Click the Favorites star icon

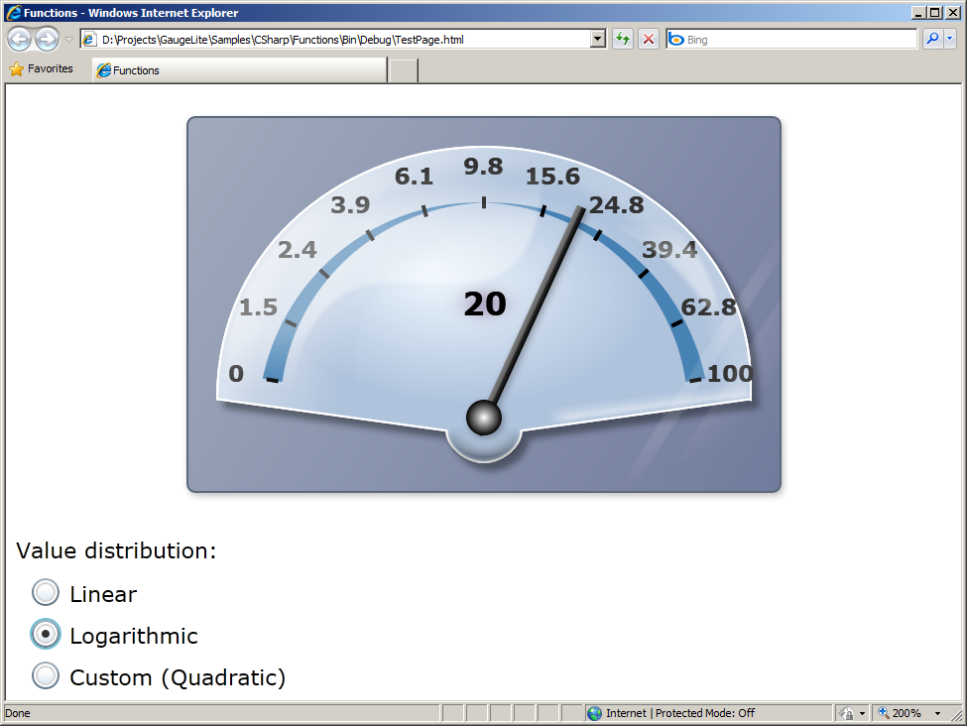[x=16, y=69]
